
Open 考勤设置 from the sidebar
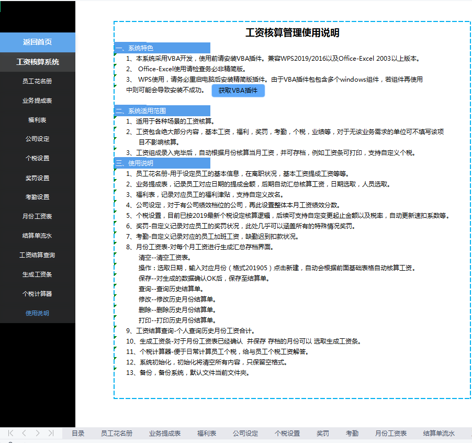point(38,197)
